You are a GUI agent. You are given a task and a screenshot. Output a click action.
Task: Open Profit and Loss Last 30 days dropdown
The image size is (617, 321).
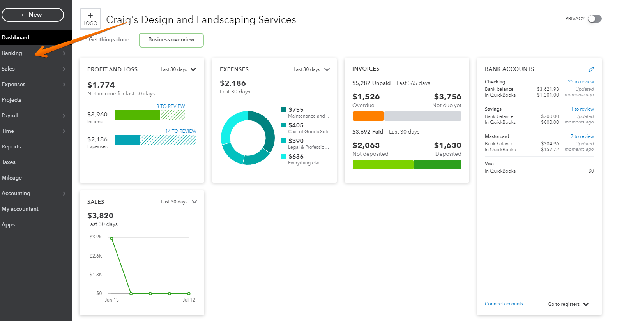coord(179,69)
